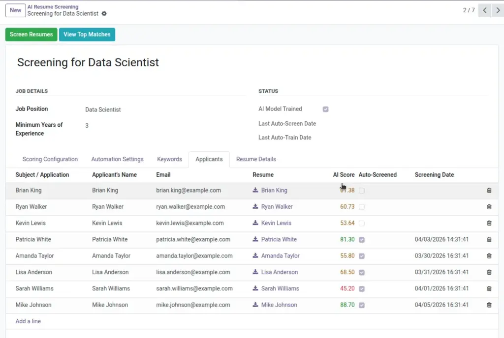Image resolution: width=504 pixels, height=338 pixels.
Task: Sort by the Email column header
Action: click(163, 175)
